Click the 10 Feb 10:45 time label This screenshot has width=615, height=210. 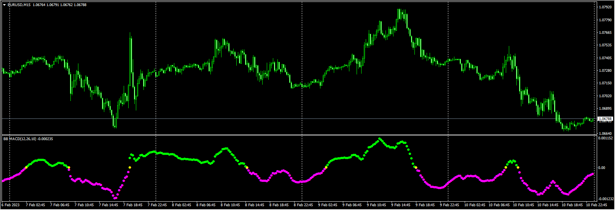[523, 205]
